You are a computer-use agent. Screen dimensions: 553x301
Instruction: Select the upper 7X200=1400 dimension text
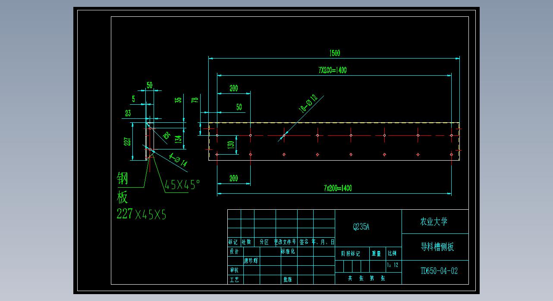point(333,70)
